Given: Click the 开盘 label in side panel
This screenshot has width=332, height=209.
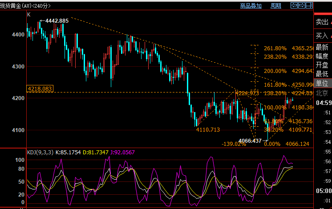Looking at the screenshot, I should 322,65.
